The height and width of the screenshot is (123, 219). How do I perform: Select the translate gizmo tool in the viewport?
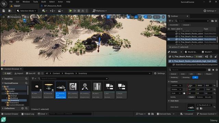point(108,17)
